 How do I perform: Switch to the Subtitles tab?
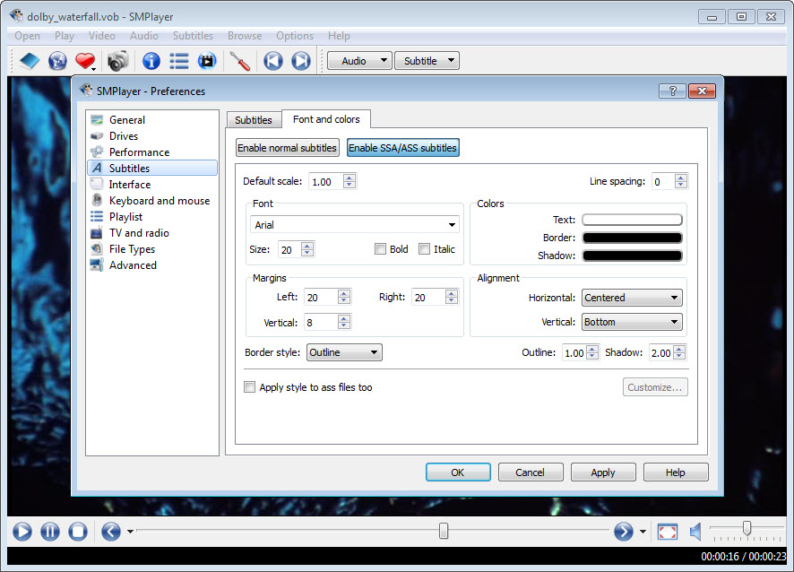click(x=254, y=119)
